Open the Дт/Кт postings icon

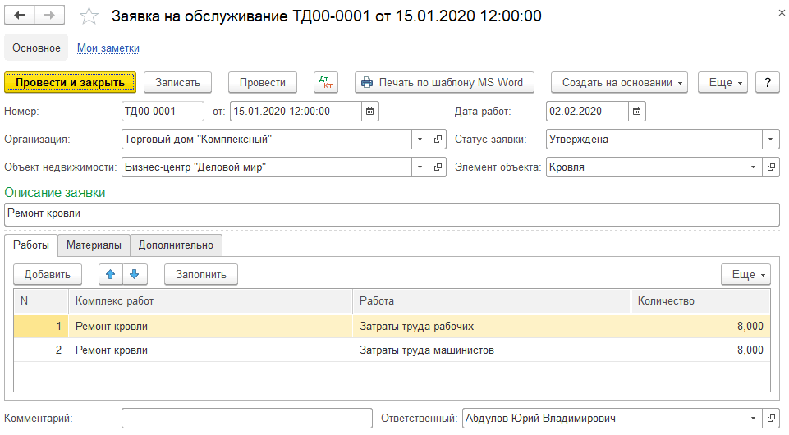pos(326,82)
